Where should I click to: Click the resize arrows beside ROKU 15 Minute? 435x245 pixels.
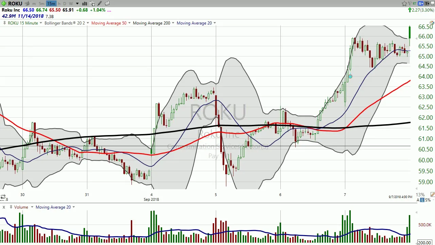pos(4,23)
